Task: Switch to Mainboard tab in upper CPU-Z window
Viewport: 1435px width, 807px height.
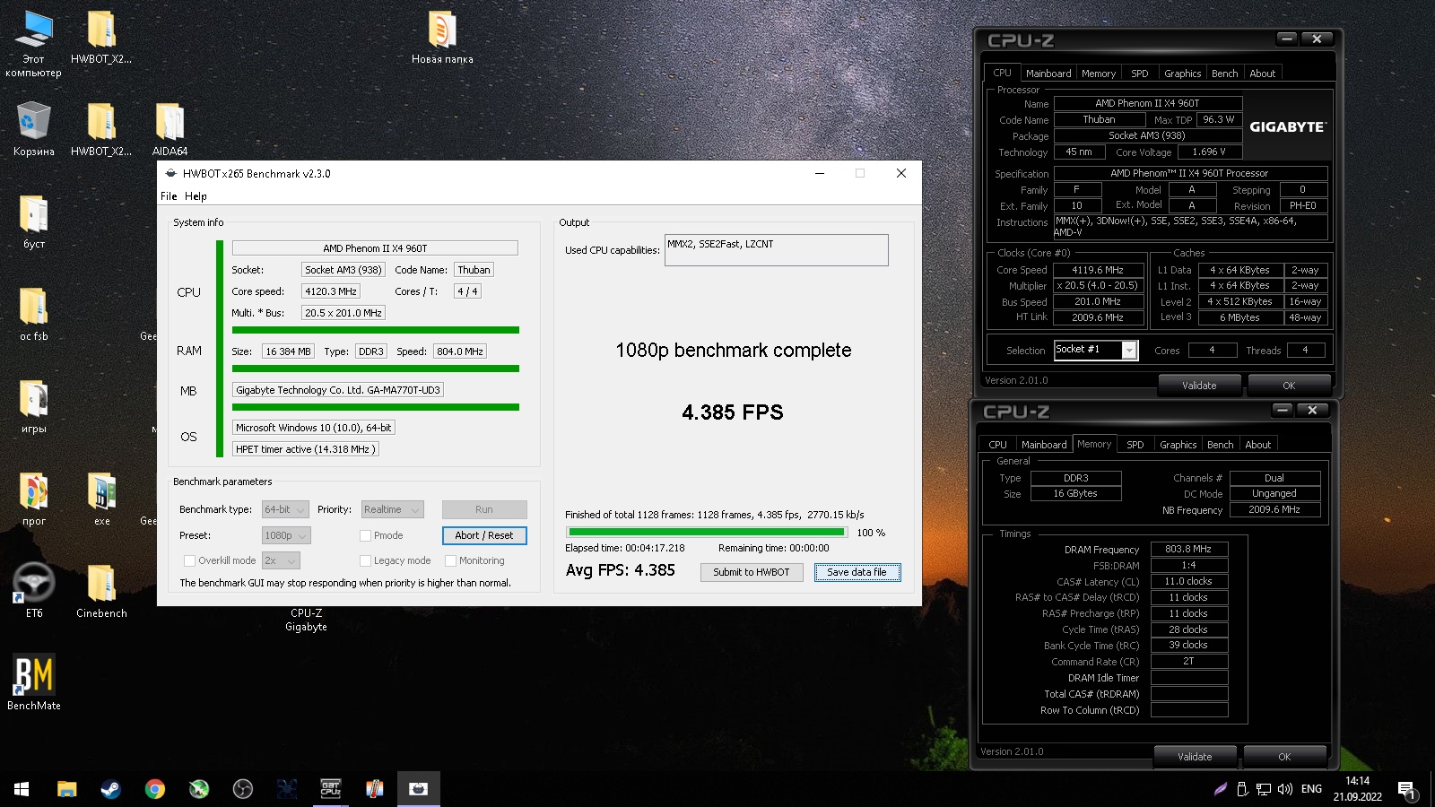Action: point(1048,74)
